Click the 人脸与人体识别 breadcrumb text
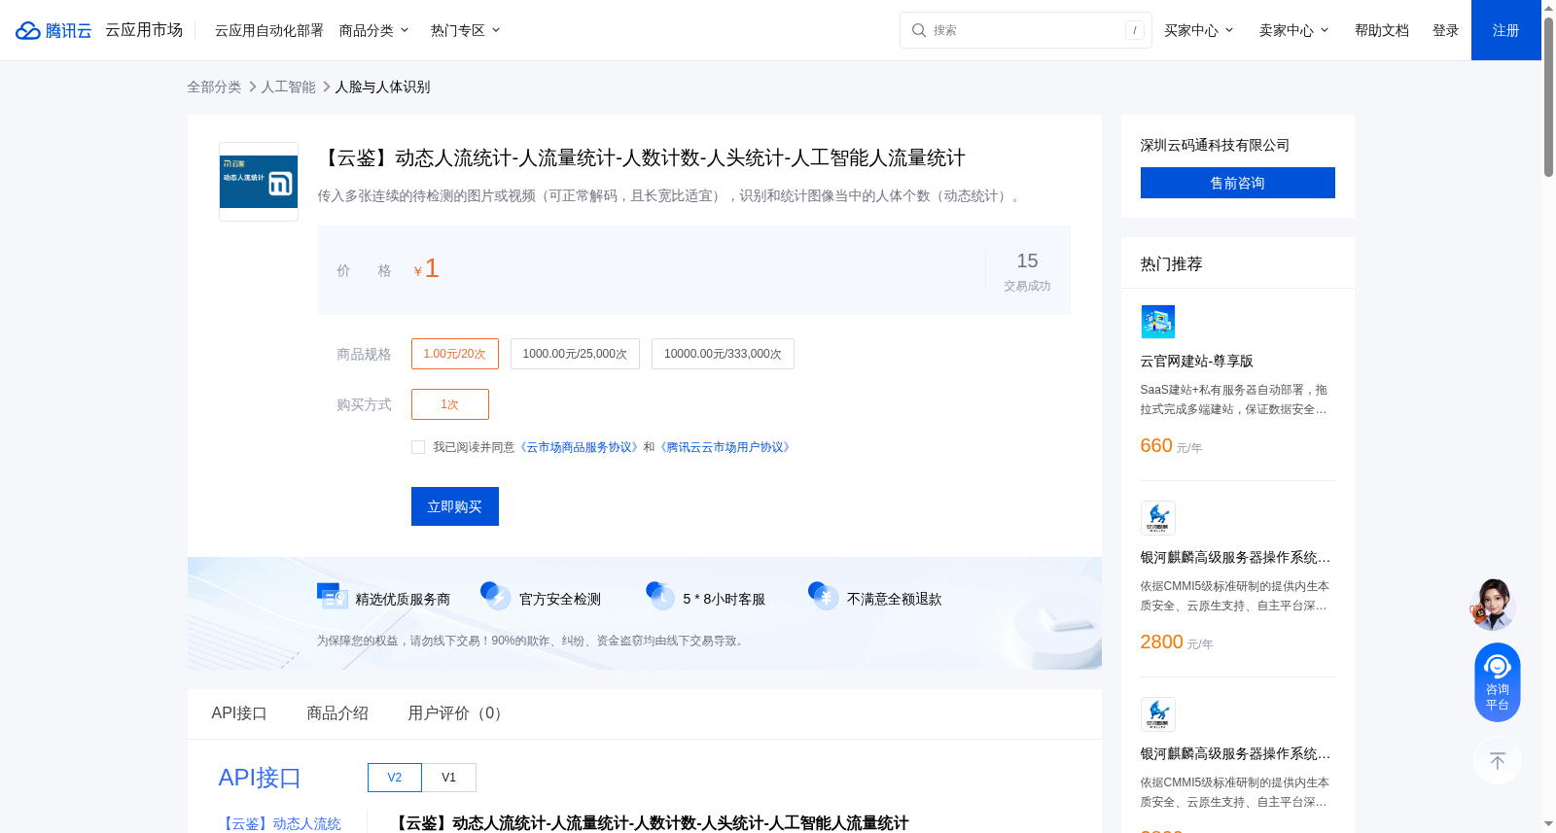 coord(382,87)
